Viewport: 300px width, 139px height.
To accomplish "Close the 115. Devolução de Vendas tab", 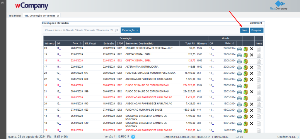I will point(58,16).
